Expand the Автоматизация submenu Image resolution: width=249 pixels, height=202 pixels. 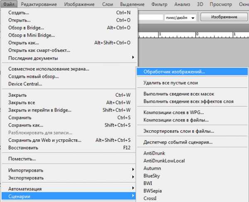69,189
